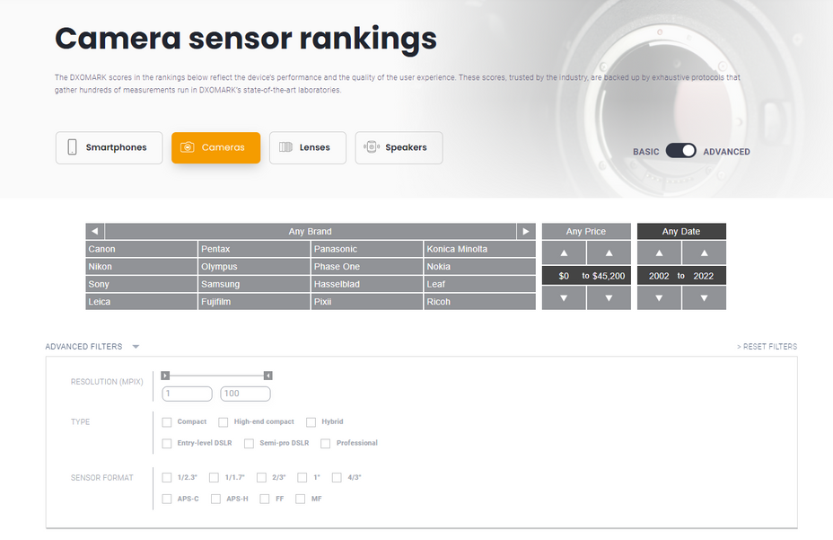Open the Smartphones rankings tab
This screenshot has width=833, height=540.
[x=109, y=148]
